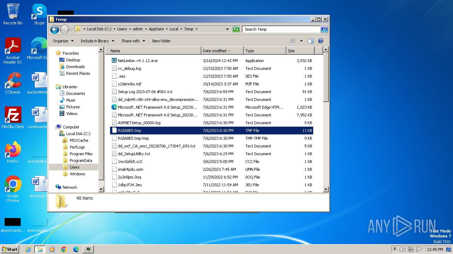Screen dimensions: 453x254
Task: Open the Include in library dropdown
Action: [x=97, y=41]
